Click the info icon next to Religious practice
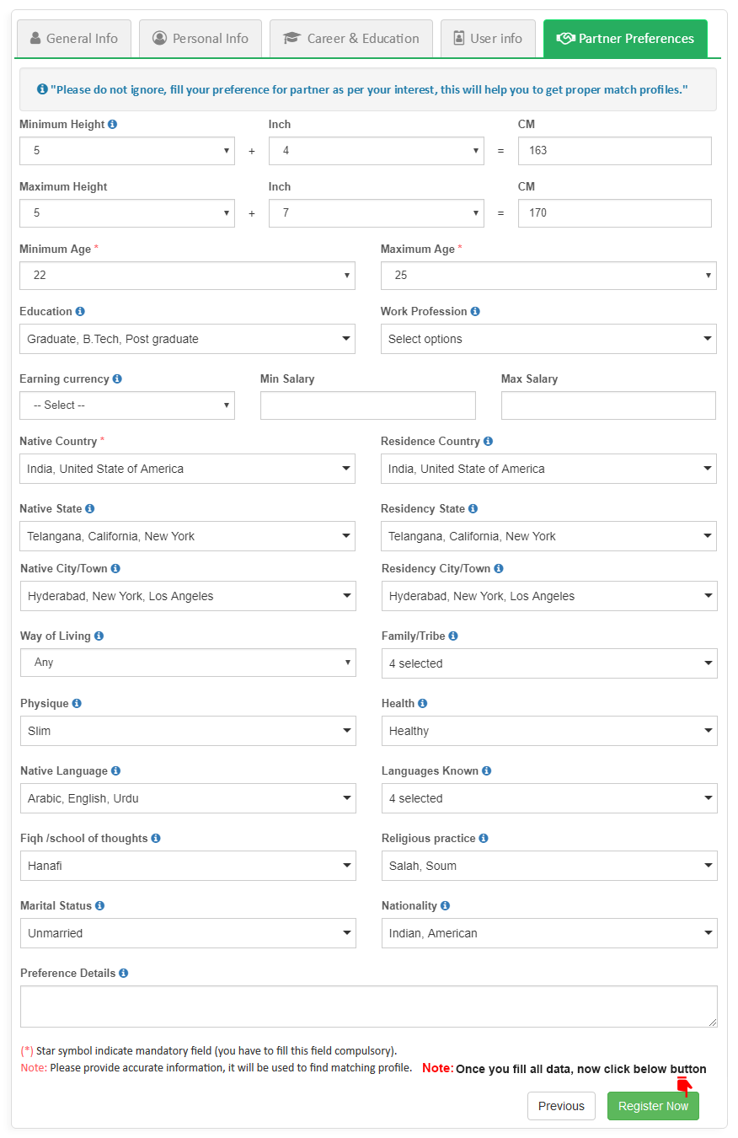738x1138 pixels. [484, 838]
